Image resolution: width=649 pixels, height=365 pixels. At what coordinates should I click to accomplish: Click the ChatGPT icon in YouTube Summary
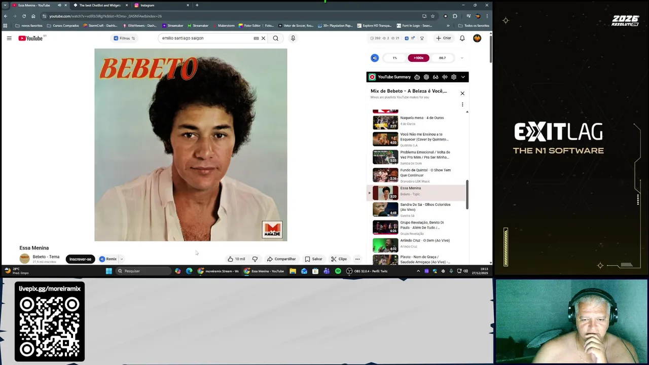click(426, 77)
